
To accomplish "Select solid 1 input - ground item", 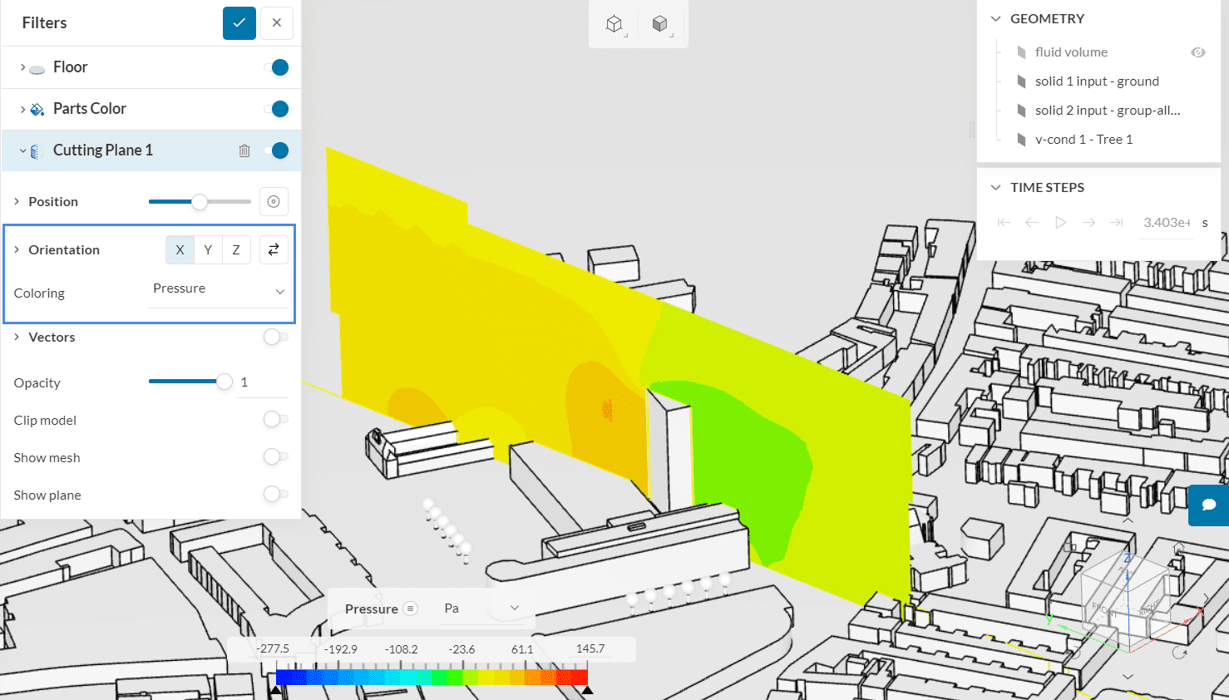I will click(x=1096, y=81).
